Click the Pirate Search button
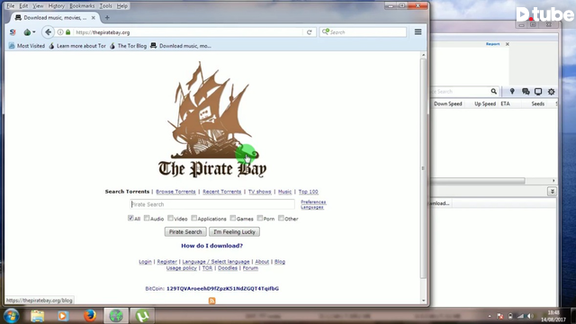This screenshot has height=324, width=576. coord(185,232)
